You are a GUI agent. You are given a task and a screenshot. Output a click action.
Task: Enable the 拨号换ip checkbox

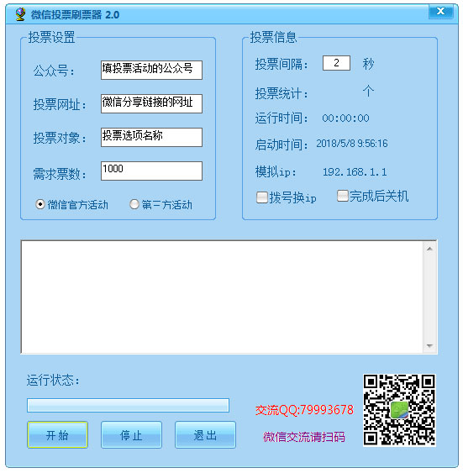tap(262, 197)
